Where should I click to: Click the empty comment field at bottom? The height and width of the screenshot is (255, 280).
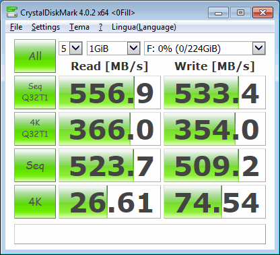pos(140,234)
